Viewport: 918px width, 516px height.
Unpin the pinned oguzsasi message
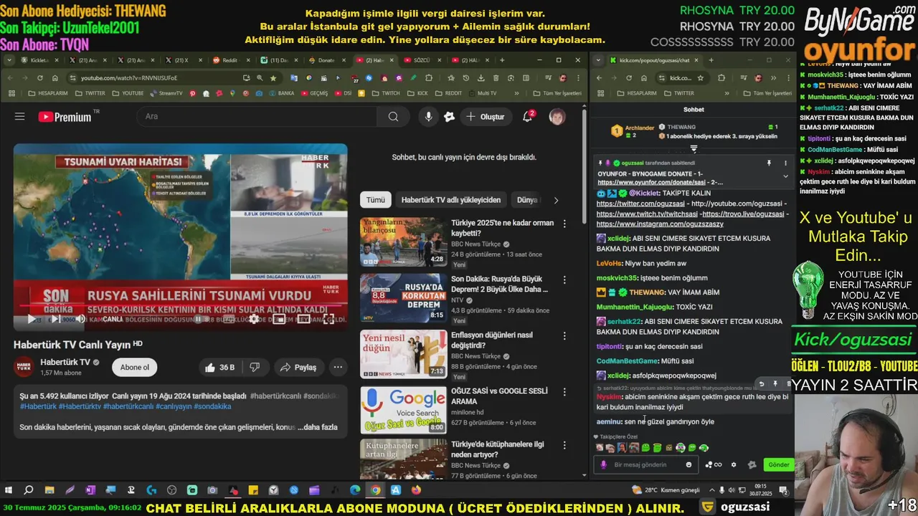(768, 163)
